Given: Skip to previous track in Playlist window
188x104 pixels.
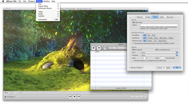Looking at the screenshot, I should (105, 48).
